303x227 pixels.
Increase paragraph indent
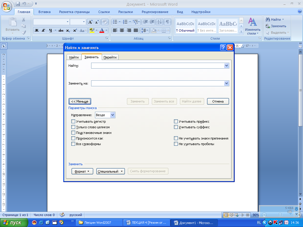(x=152, y=22)
